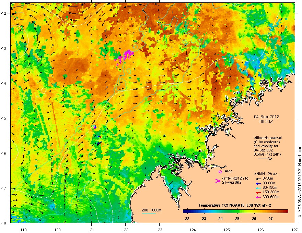
Task: Click the latitude axis label -18
Action: click(3, 223)
